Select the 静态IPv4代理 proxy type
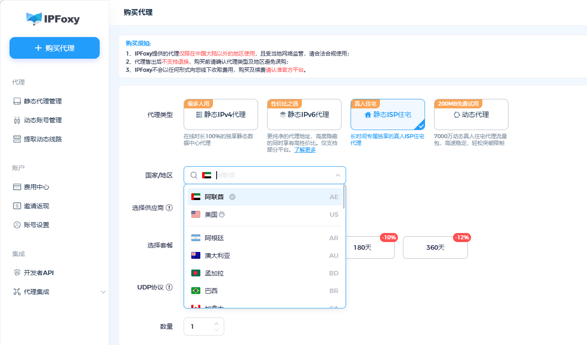 (221, 115)
